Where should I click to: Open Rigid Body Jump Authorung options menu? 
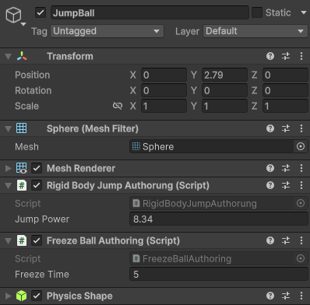pyautogui.click(x=301, y=185)
